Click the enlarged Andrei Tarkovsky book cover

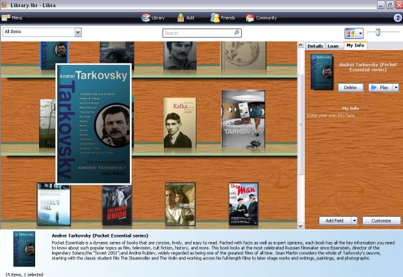point(94,124)
